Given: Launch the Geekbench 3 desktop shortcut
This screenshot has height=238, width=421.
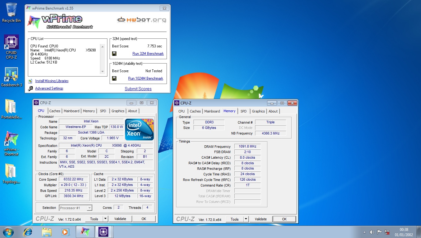Looking at the screenshot, I should [11, 77].
